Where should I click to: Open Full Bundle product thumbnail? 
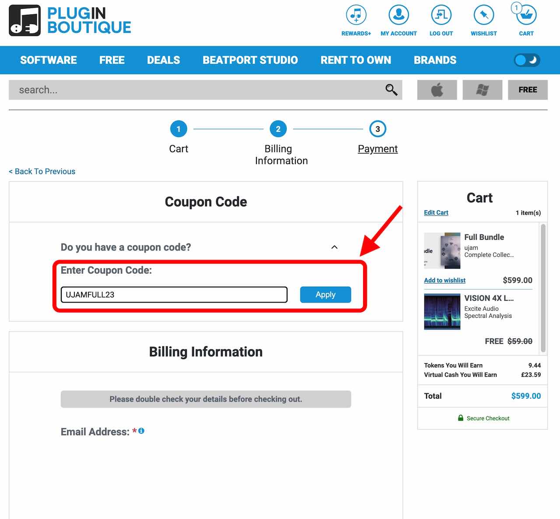442,251
